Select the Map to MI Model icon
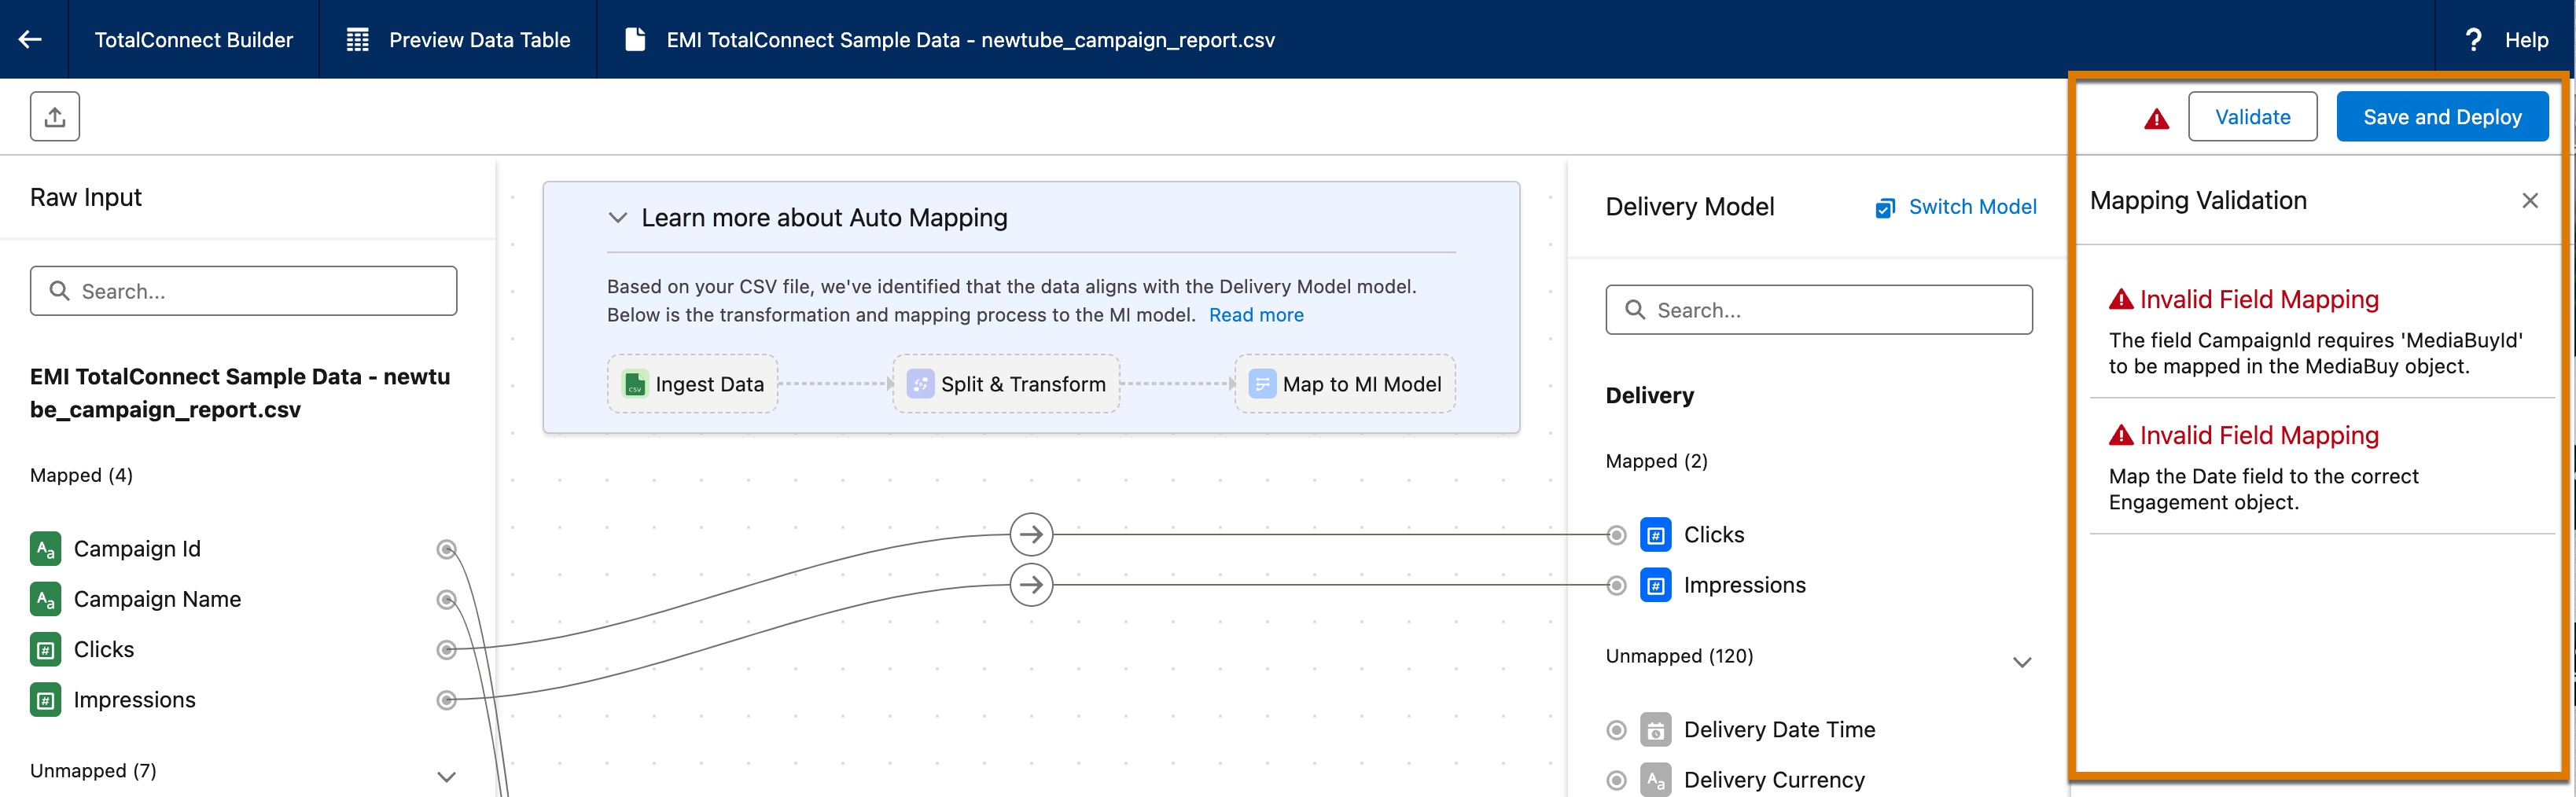This screenshot has width=2576, height=797. pos(1261,383)
